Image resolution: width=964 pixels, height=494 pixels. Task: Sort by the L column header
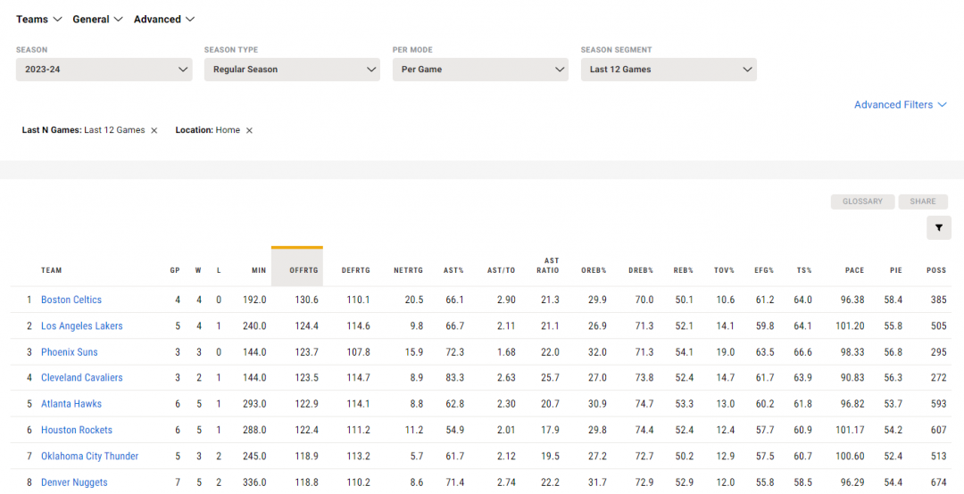click(219, 270)
